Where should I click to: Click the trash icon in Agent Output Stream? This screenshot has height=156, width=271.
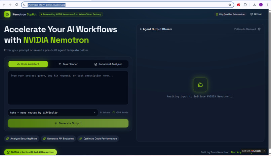[259, 29]
